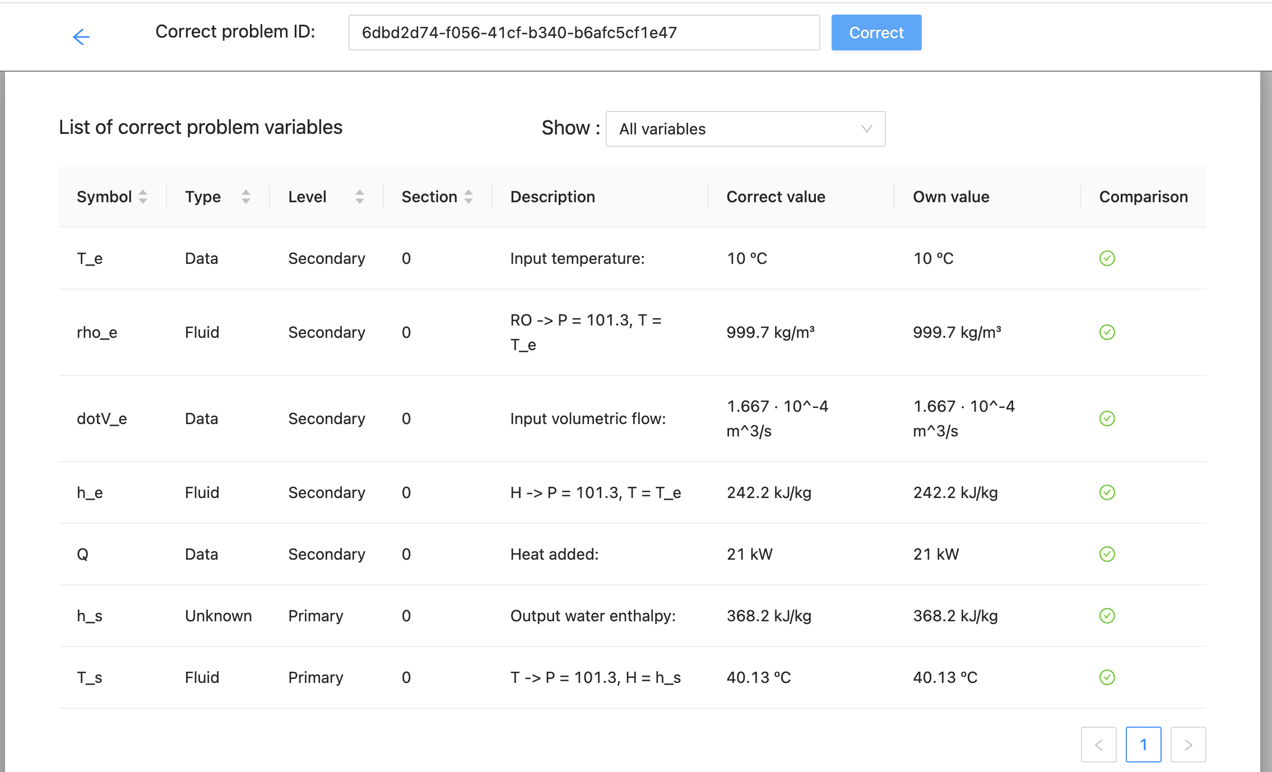Click the own value 40.13 °C
1272x772 pixels.
click(x=945, y=677)
